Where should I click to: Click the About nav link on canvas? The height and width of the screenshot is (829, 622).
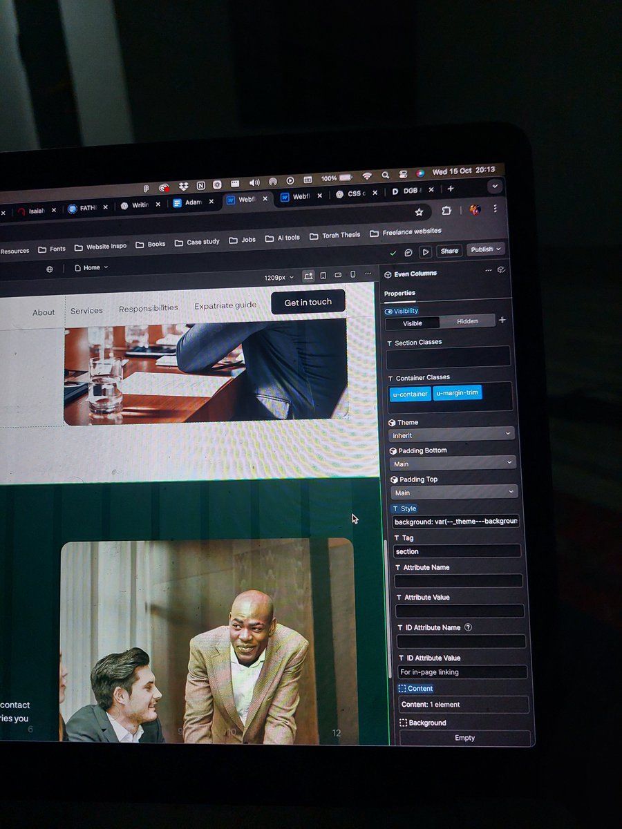point(44,312)
